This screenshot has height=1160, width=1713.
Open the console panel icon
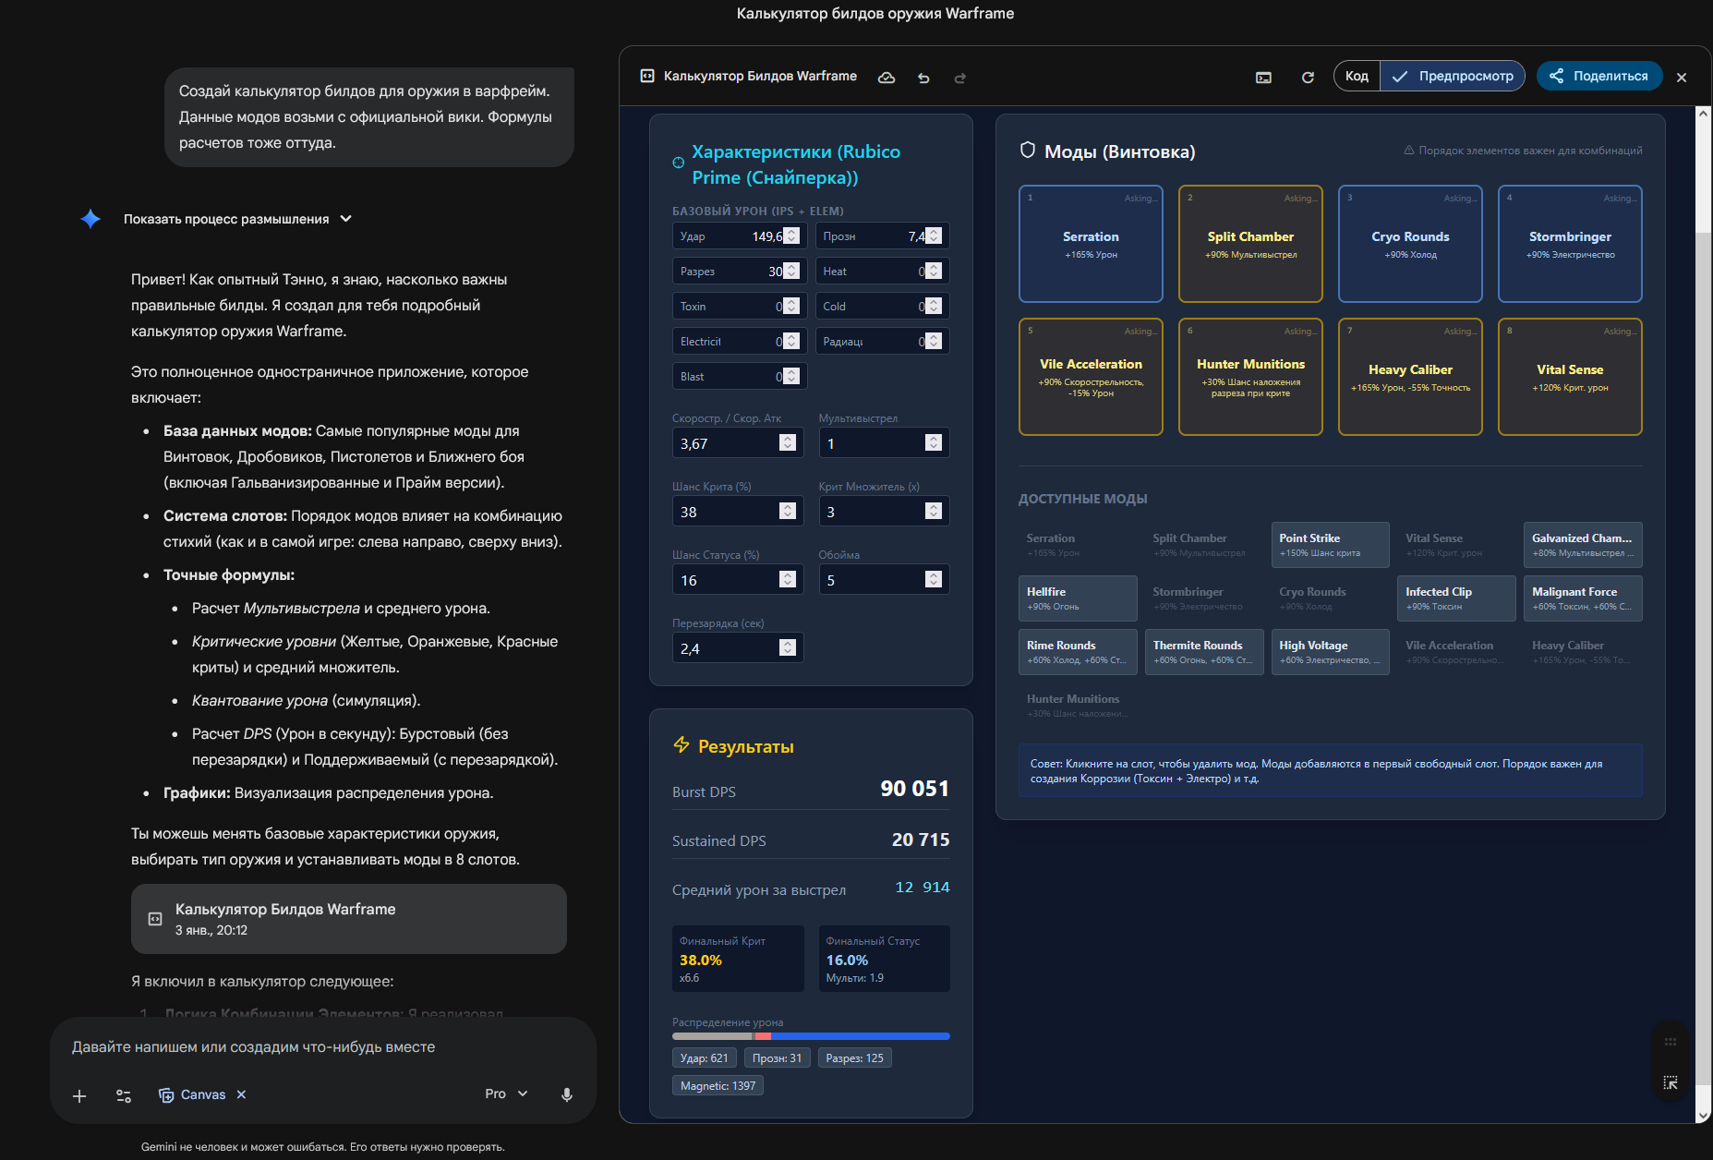tap(1263, 78)
